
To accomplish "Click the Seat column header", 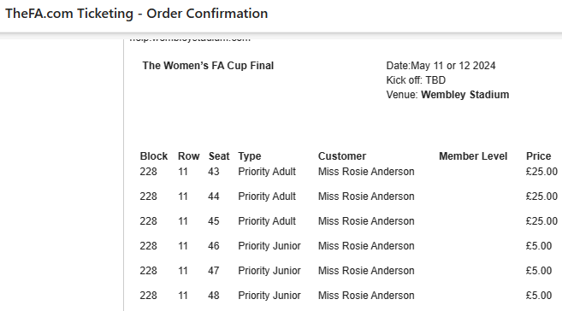I will 219,156.
